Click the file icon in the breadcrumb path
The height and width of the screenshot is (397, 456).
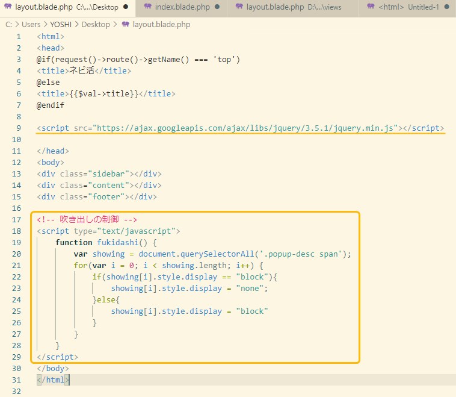pyautogui.click(x=125, y=25)
